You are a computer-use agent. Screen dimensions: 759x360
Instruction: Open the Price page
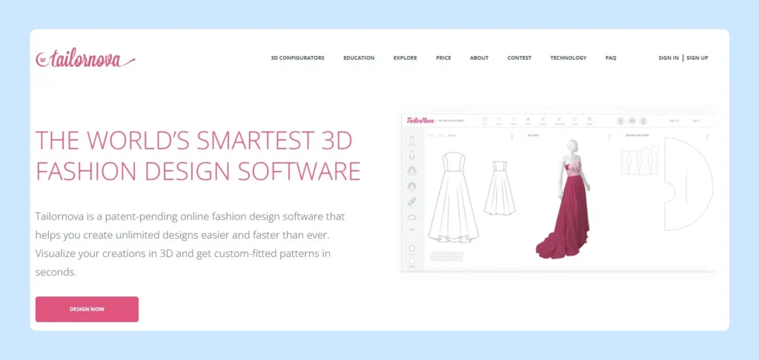click(x=443, y=58)
